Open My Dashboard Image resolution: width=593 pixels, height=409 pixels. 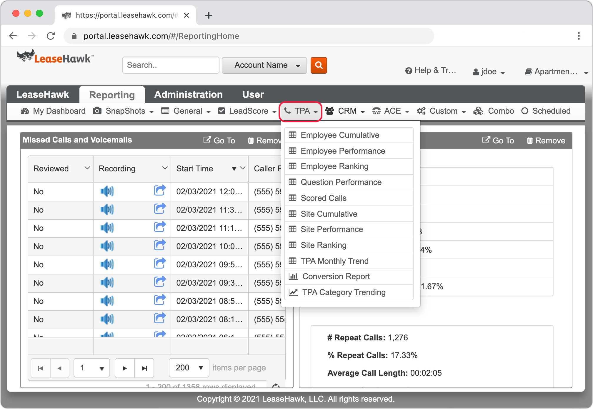click(x=53, y=111)
